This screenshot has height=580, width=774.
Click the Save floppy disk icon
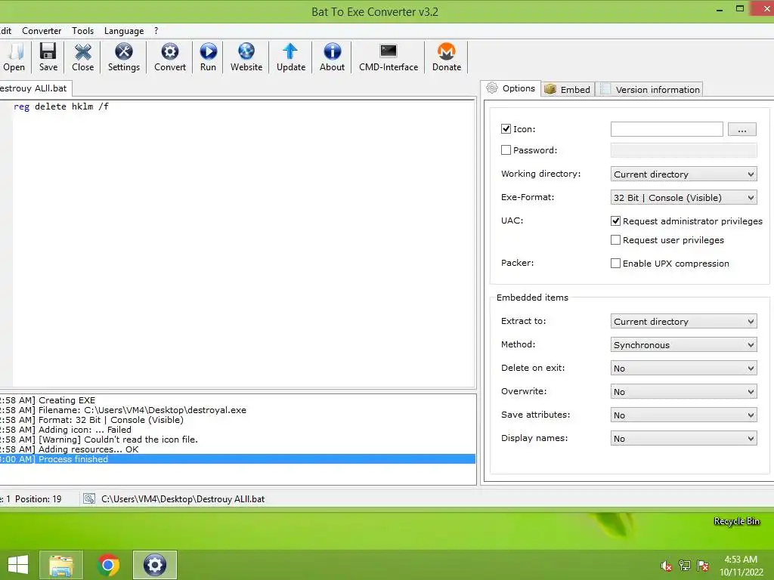point(48,52)
